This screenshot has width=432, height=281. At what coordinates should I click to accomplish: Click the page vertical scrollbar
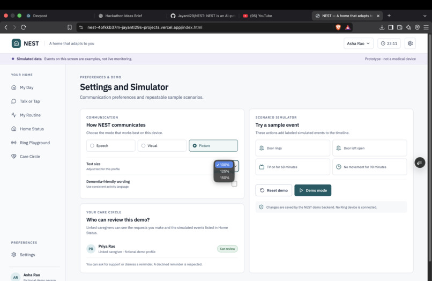[x=429, y=147]
